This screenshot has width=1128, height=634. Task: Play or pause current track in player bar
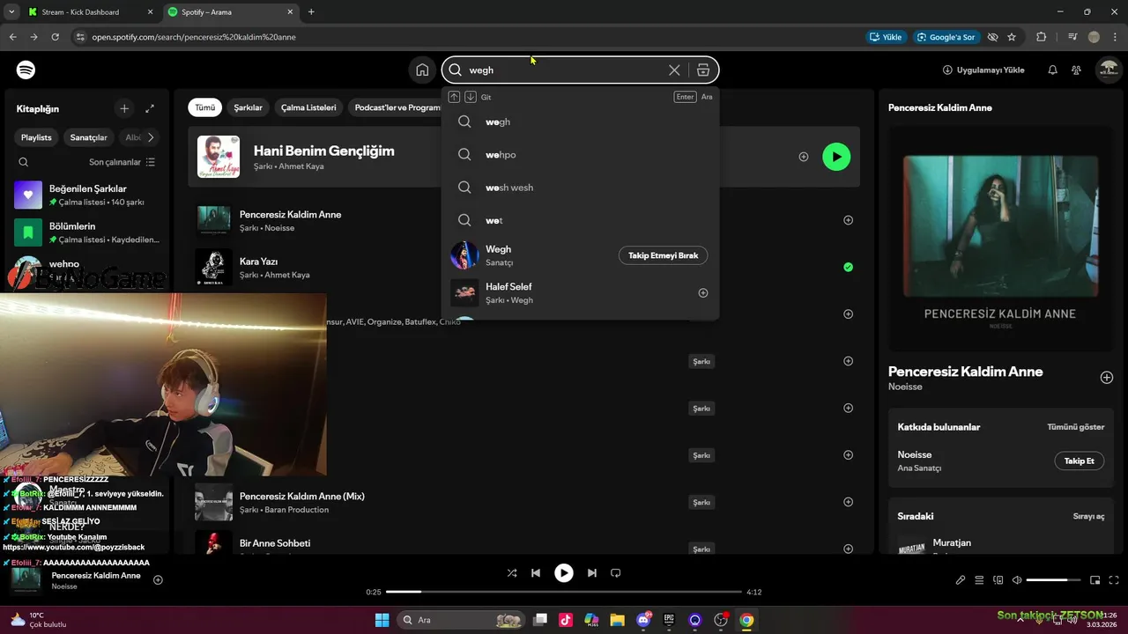(x=564, y=573)
